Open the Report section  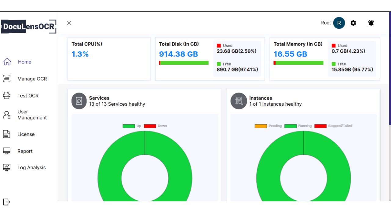[x=25, y=151]
